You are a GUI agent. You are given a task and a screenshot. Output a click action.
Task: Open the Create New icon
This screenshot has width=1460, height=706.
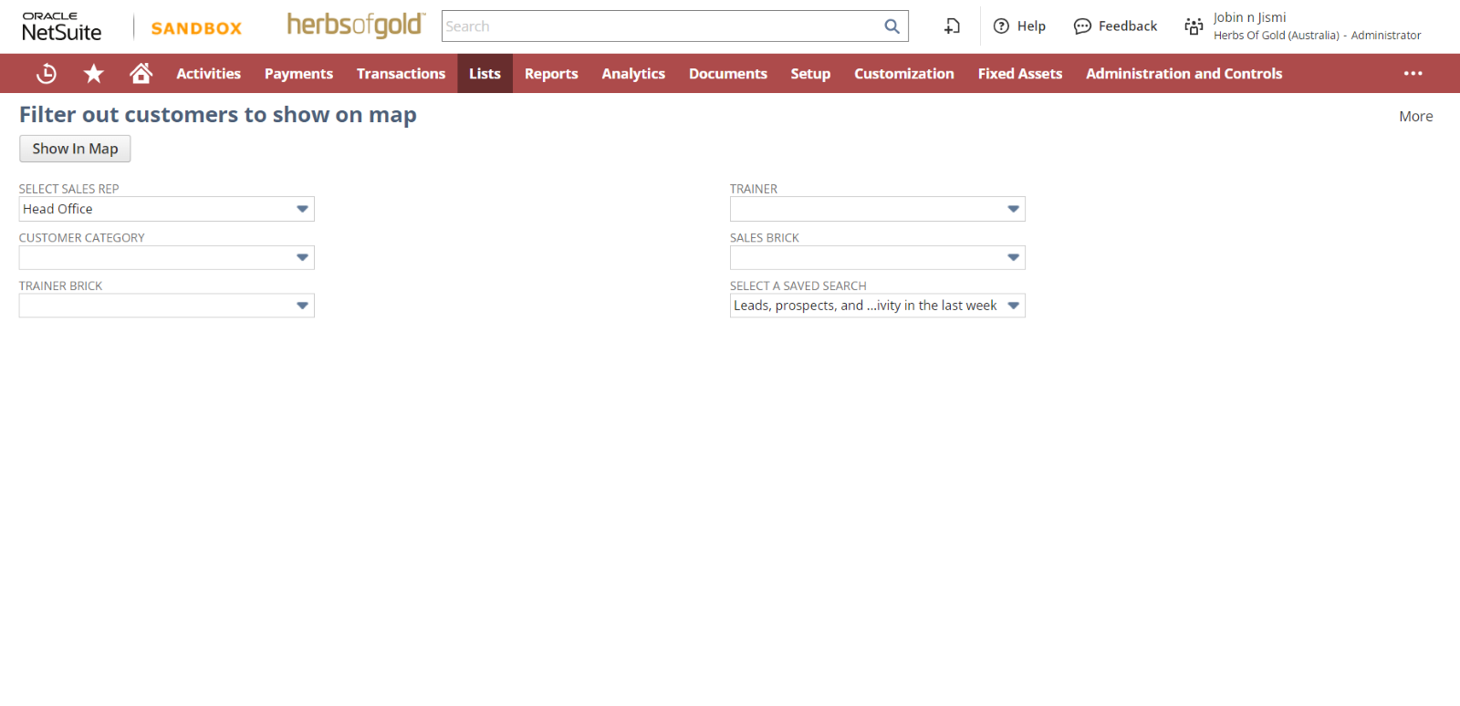click(x=952, y=26)
